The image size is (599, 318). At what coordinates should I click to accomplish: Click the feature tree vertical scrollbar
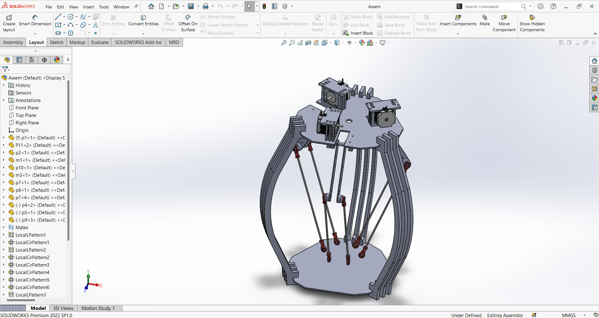point(68,161)
